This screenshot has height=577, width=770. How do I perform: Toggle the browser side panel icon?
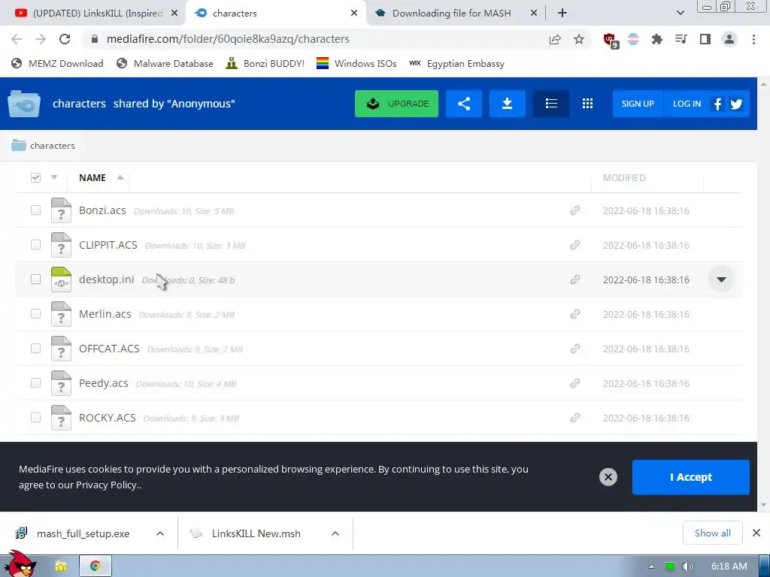point(705,39)
